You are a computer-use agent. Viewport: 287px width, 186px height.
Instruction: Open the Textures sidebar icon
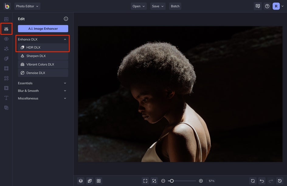click(x=6, y=108)
